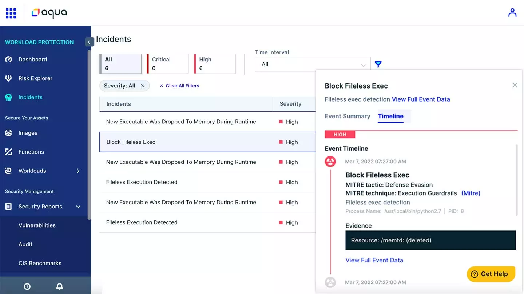Viewport: 524px width, 294px height.
Task: Click View Full Event Data link at panel top
Action: click(x=421, y=99)
